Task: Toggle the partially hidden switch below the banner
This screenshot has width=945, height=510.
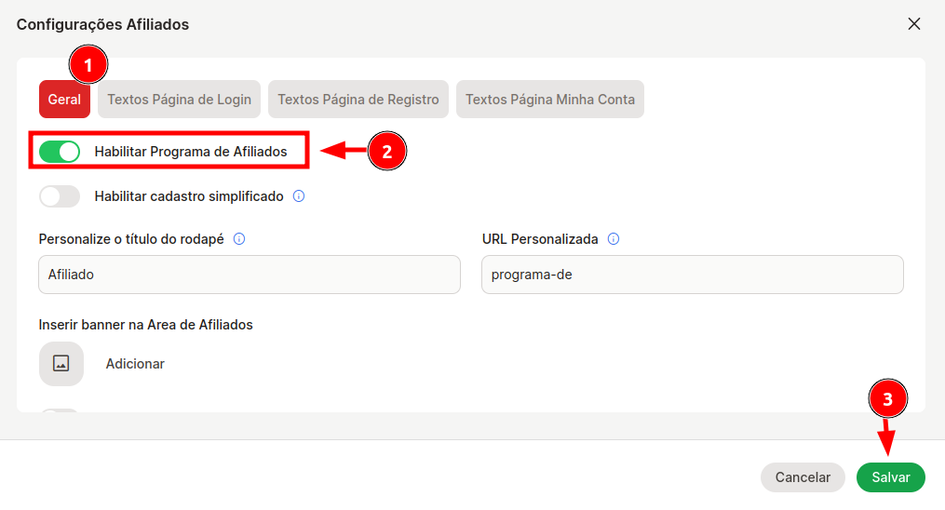Action: point(60,410)
